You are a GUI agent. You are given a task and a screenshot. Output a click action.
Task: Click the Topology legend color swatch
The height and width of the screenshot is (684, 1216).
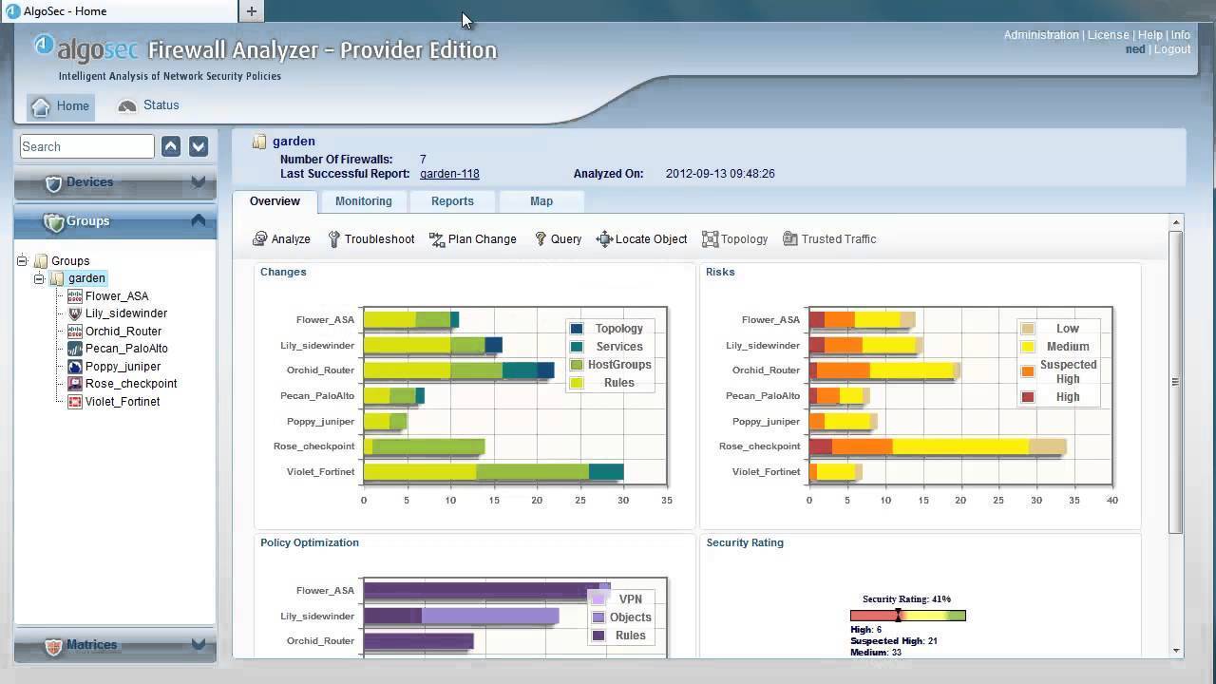pyautogui.click(x=577, y=329)
